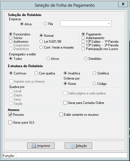This screenshot has width=130, height=161.
Task: Choose the Funcionários option
Action: [11, 34]
